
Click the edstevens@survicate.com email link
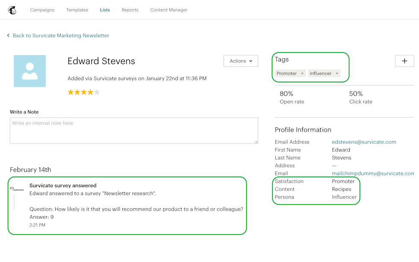pyautogui.click(x=364, y=142)
